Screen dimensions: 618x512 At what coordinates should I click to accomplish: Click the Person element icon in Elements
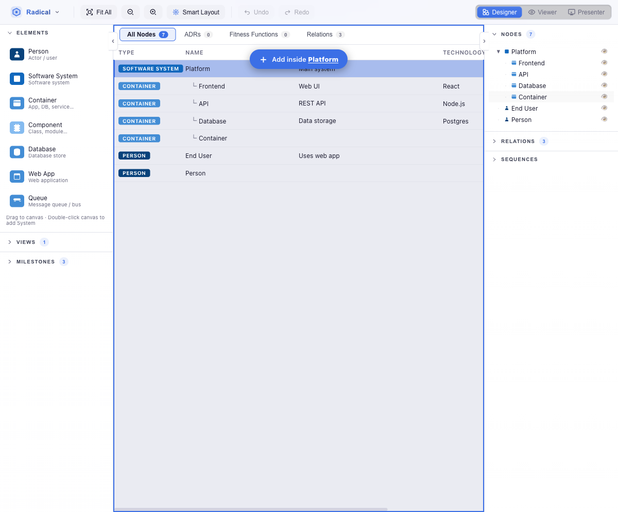[17, 54]
